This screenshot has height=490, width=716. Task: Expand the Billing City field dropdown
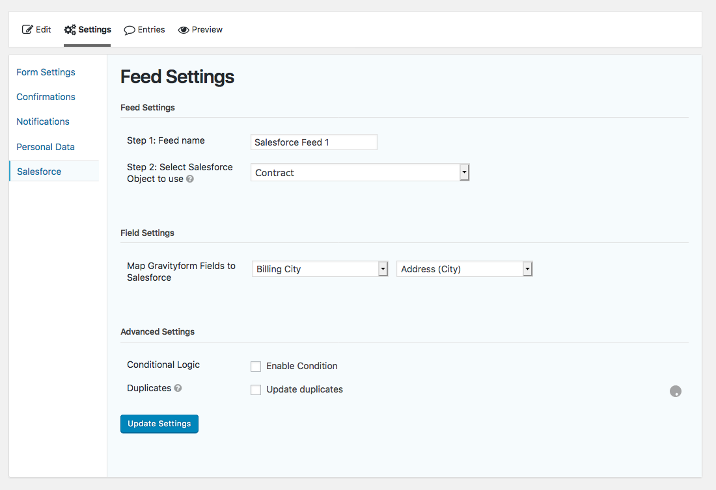(x=320, y=269)
